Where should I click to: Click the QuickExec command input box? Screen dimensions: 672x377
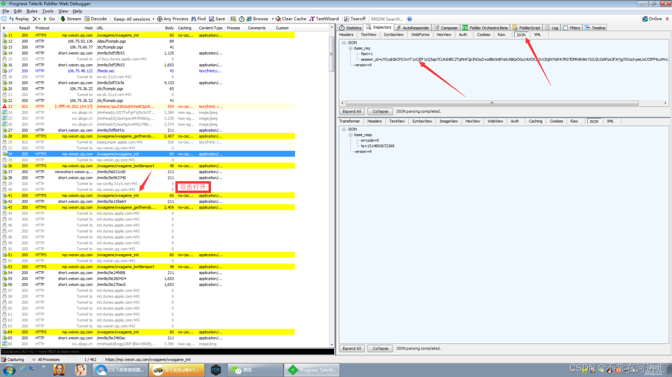click(167, 352)
